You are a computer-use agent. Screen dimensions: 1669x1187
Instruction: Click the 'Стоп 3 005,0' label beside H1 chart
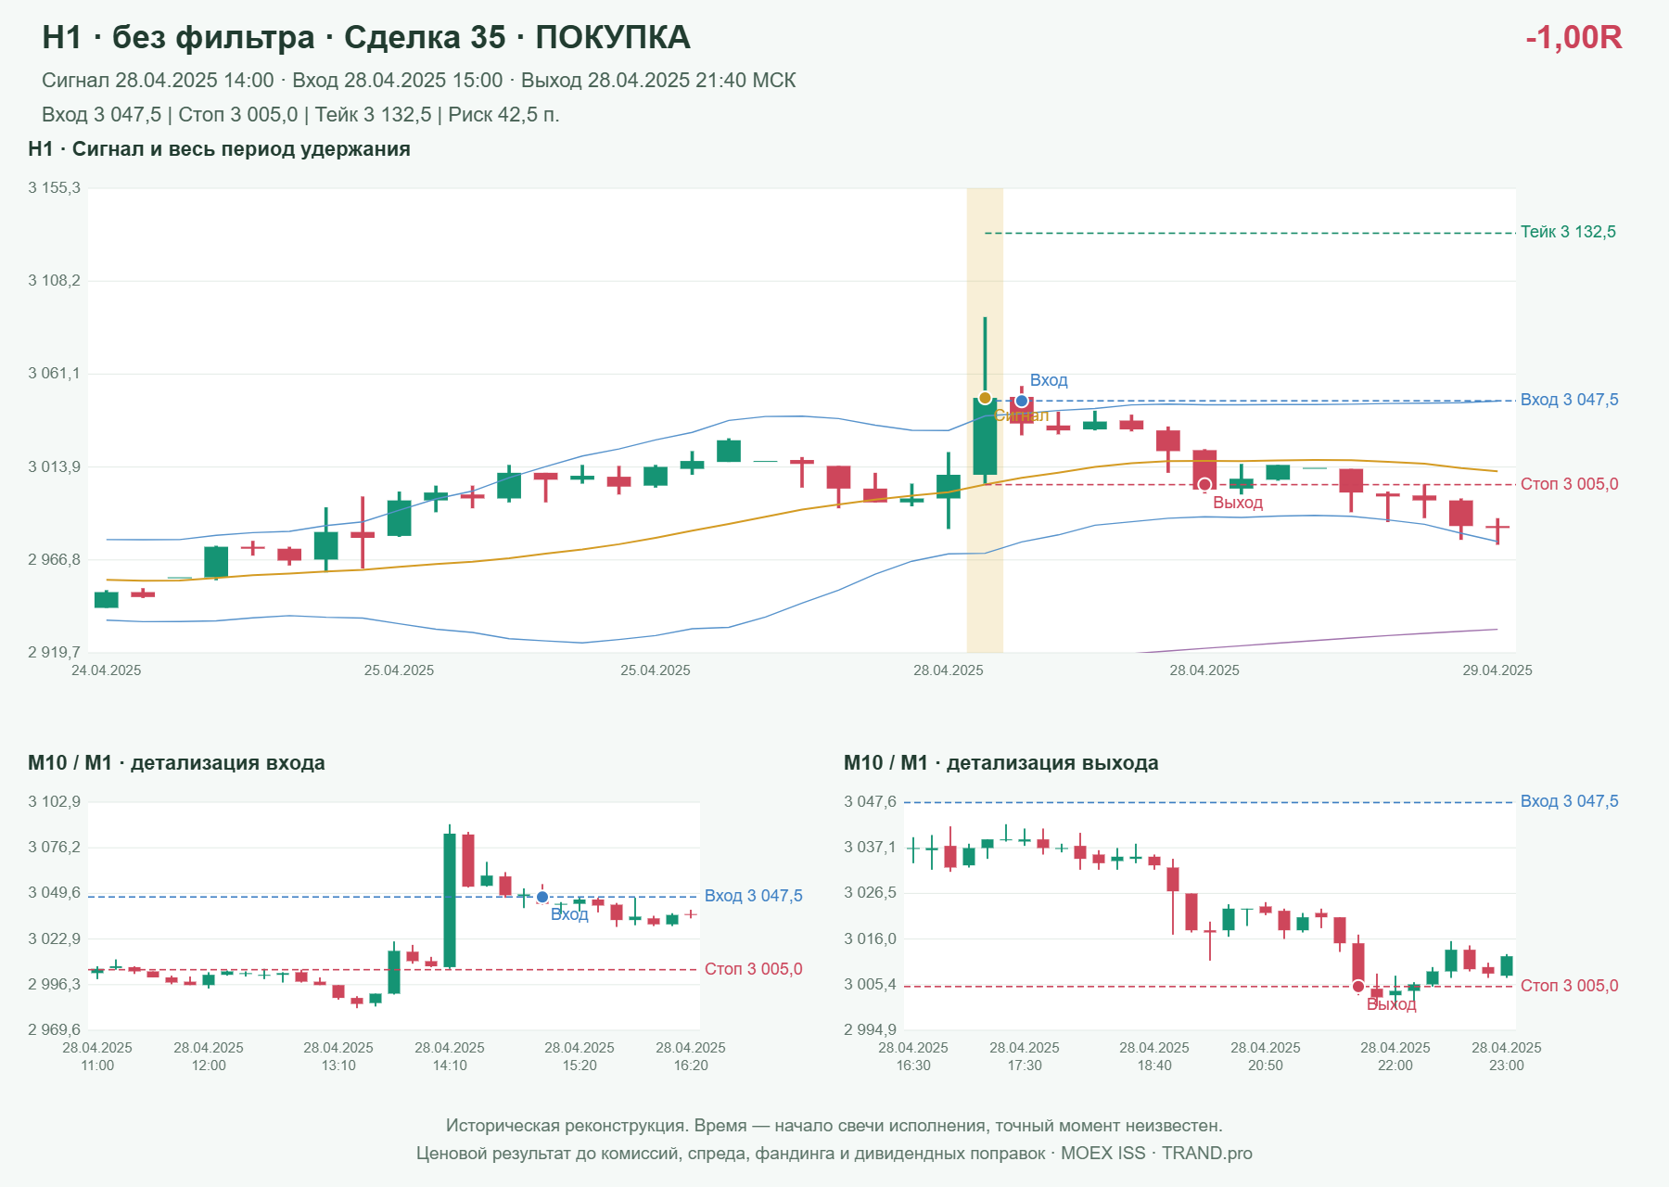(1569, 484)
